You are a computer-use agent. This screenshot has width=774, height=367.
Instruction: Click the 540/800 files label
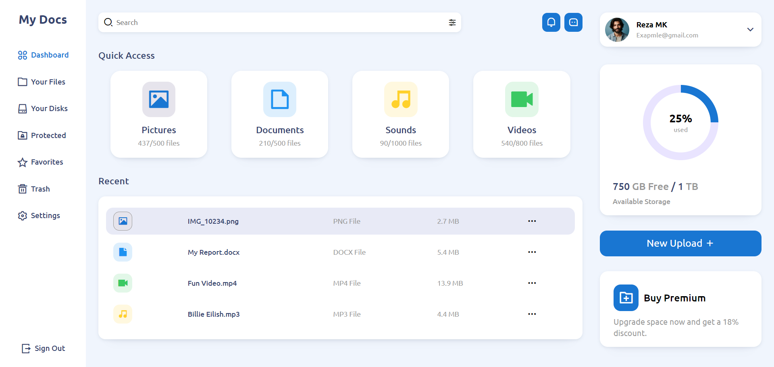click(x=522, y=143)
